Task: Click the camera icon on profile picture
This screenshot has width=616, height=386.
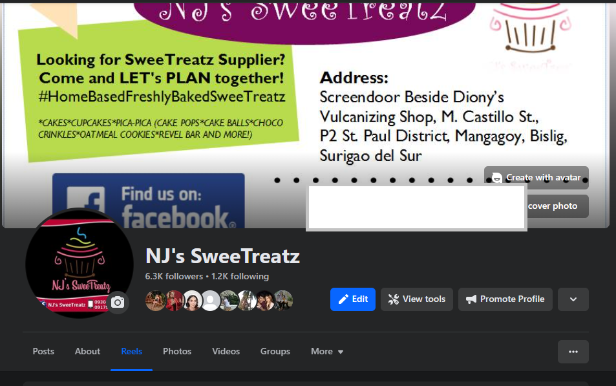Action: 118,303
